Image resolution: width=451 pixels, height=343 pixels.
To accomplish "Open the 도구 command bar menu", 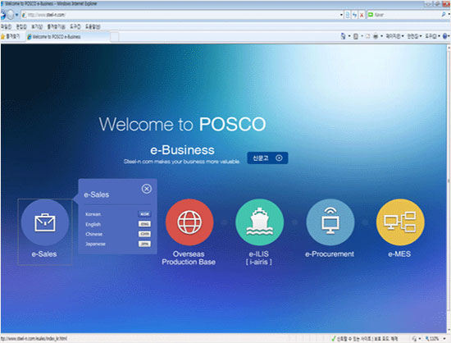I will [433, 36].
